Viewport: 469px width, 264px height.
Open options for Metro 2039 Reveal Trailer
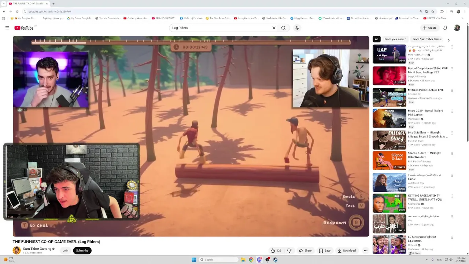pos(452,111)
